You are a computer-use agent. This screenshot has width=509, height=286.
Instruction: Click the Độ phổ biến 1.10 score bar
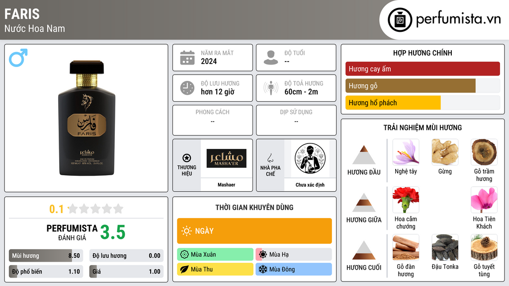point(46,272)
